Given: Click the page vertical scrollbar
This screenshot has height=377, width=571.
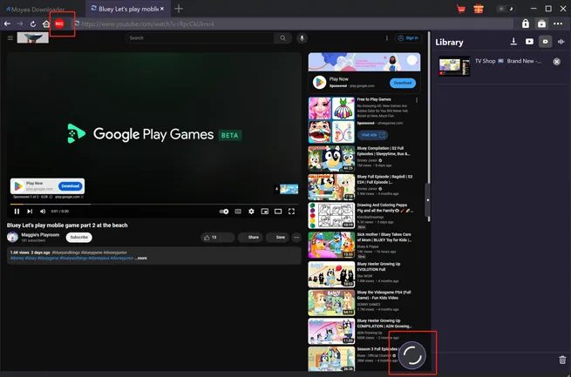Looking at the screenshot, I should tap(429, 127).
